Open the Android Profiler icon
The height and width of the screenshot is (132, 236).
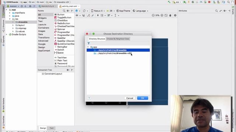201,2
